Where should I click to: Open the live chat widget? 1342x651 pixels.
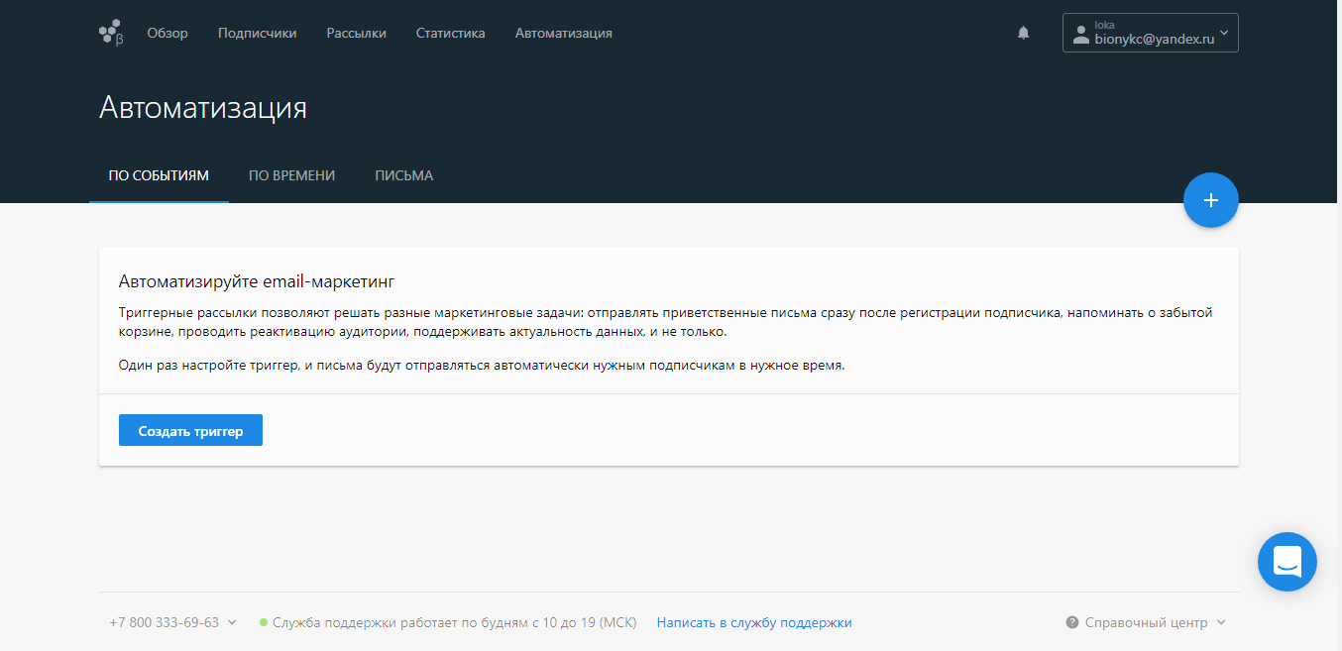(1286, 562)
